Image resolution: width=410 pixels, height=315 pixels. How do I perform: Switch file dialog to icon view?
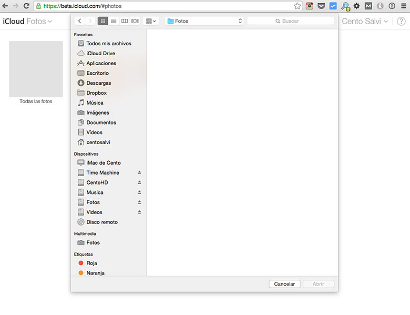102,21
